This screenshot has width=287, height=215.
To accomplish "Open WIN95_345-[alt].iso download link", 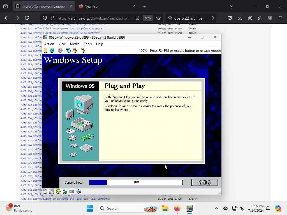I will click(x=54, y=199).
